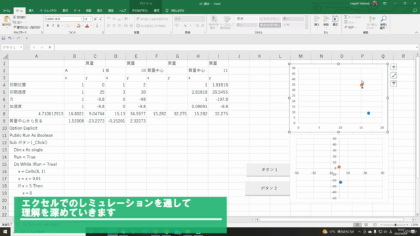The width and height of the screenshot is (420, 236).
Task: Expand the fill color palette arrow
Action: click(x=82, y=26)
